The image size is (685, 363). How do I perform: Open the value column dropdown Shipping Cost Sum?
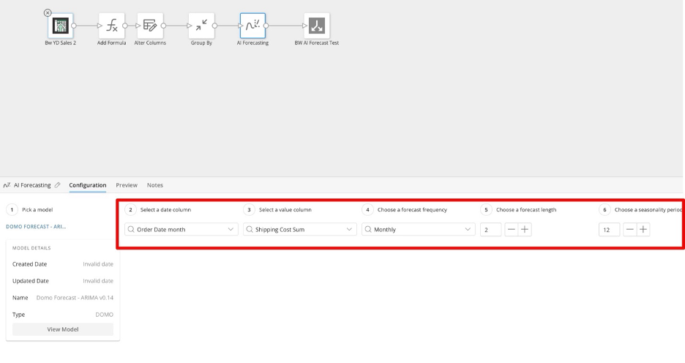pos(300,229)
